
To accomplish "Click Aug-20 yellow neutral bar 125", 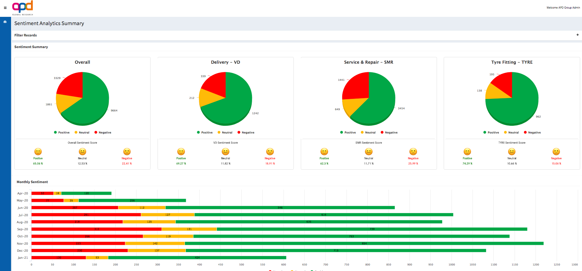I will pyautogui.click(x=149, y=222).
